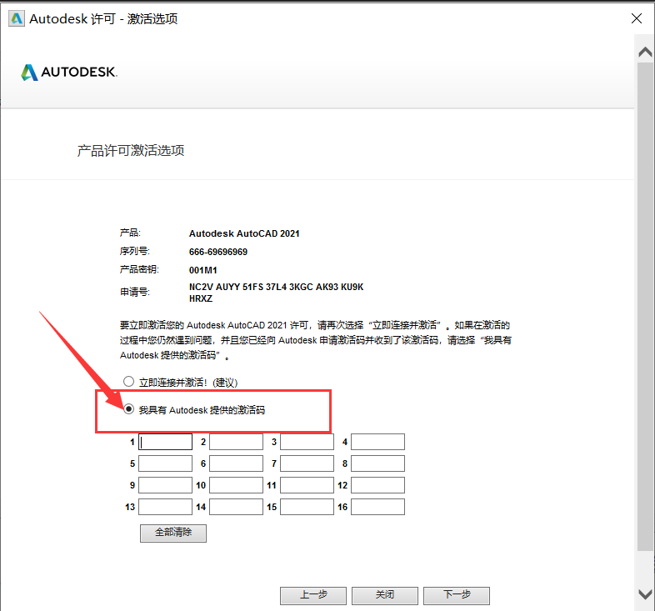
Task: Go back with the 上一步 button
Action: coord(313,595)
